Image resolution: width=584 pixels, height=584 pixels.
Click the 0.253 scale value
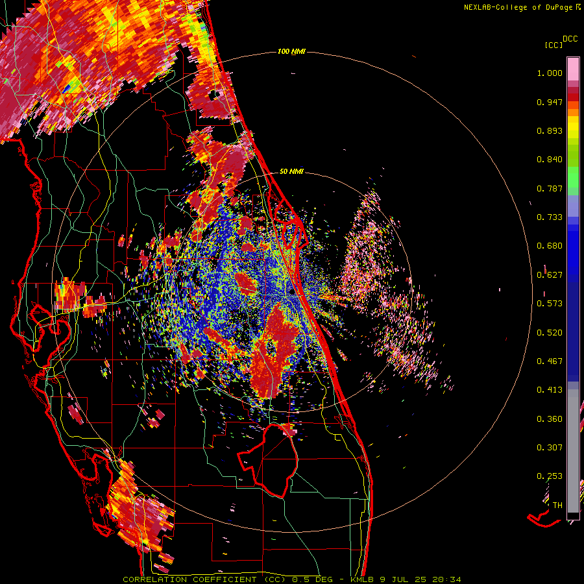550,476
